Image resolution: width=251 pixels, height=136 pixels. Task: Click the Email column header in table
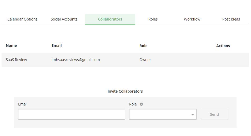click(x=57, y=46)
